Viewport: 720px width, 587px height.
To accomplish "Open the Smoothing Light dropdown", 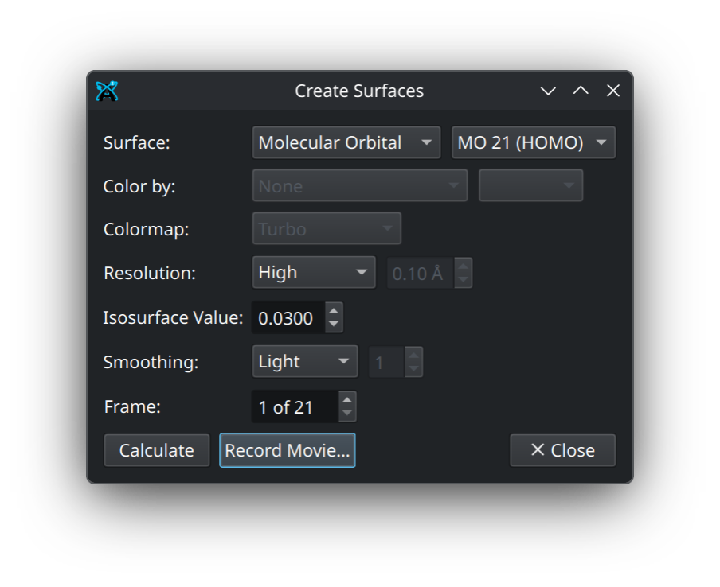I will click(304, 362).
